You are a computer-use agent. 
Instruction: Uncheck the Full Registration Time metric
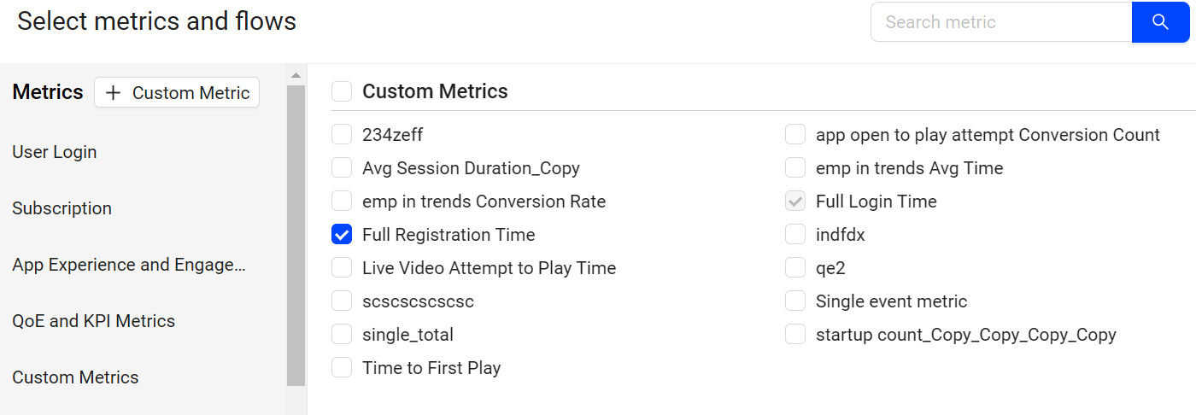pos(342,235)
